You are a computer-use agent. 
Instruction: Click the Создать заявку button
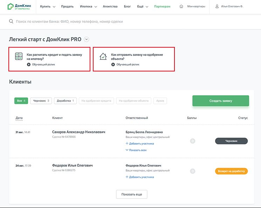221,100
